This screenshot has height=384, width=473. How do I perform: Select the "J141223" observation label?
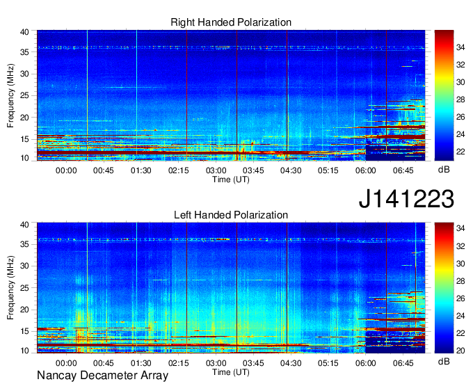pyautogui.click(x=406, y=199)
